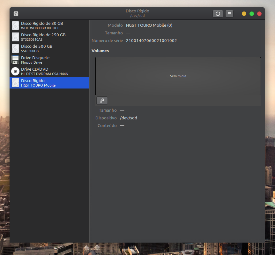
Task: Click window title 'Disco Rígido /dev/sdd'
Action: pos(137,13)
